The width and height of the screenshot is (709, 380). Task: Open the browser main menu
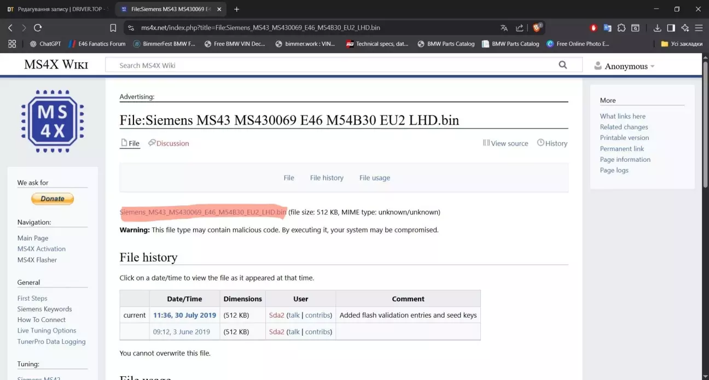[x=699, y=28]
